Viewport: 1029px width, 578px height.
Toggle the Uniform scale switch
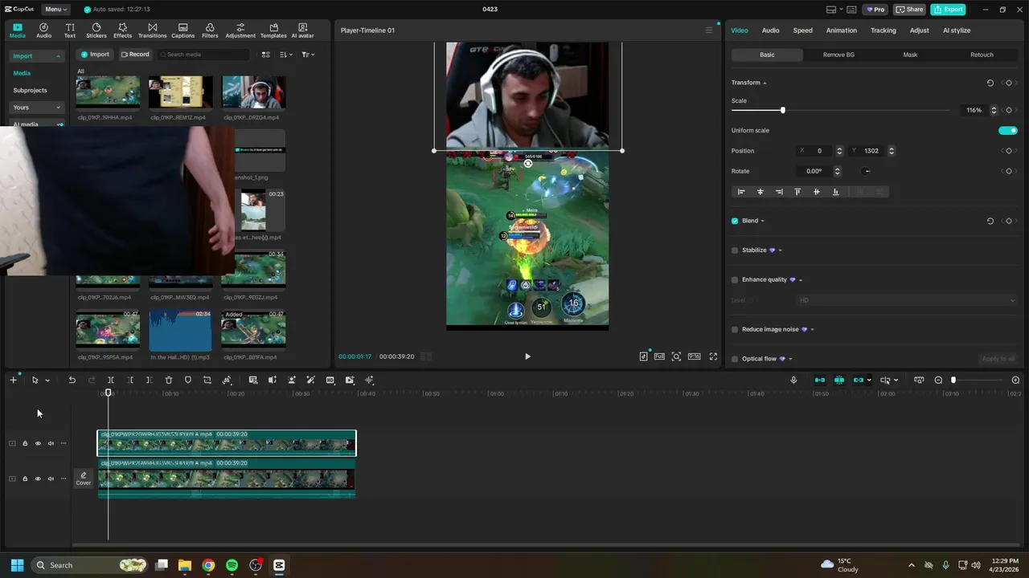pyautogui.click(x=1008, y=131)
